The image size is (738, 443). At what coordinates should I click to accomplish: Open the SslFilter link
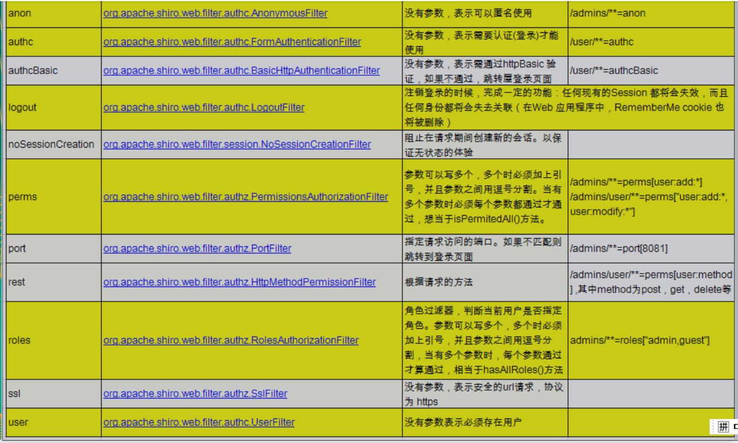click(x=195, y=393)
